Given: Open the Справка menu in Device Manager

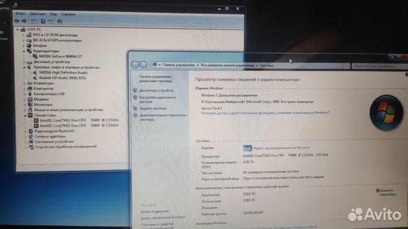Looking at the screenshot, I should click(68, 14).
